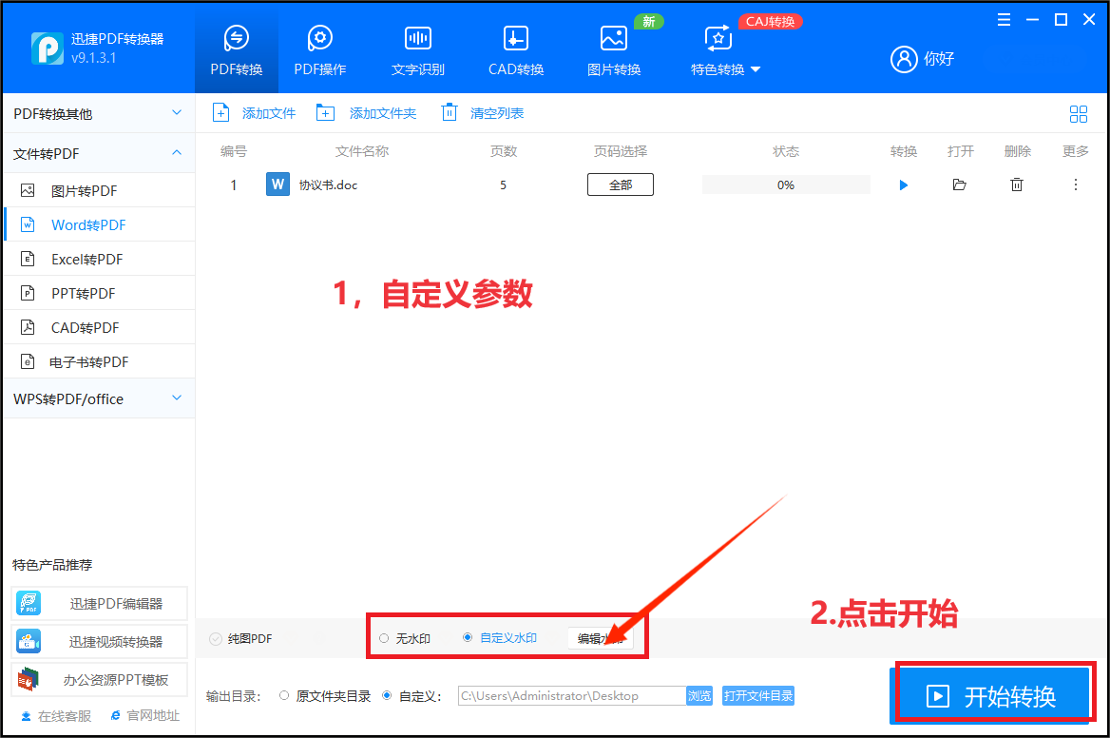Click the user avatar icon next to 你好
The height and width of the screenshot is (738, 1110).
tap(904, 59)
